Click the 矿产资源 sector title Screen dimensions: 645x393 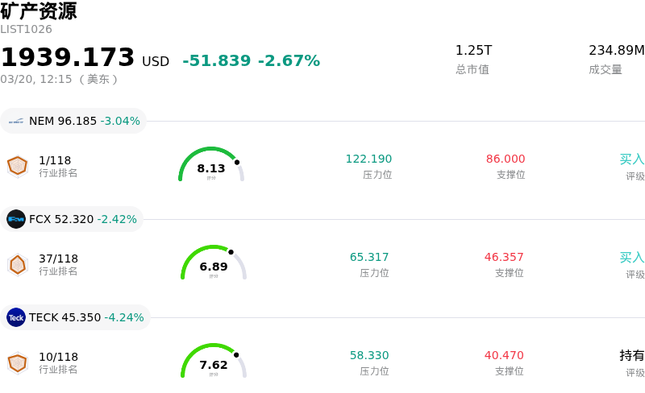pyautogui.click(x=39, y=11)
